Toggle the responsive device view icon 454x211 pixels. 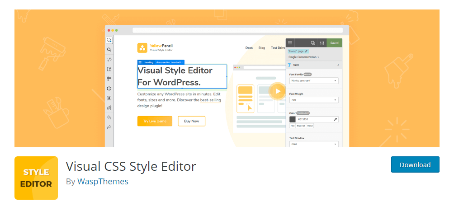click(109, 69)
